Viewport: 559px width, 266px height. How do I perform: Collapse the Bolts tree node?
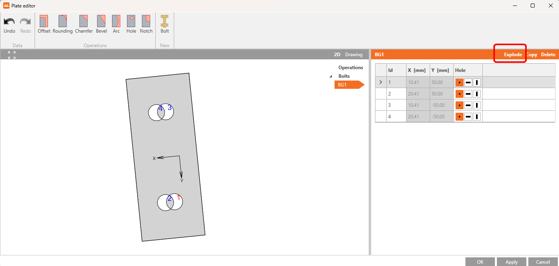331,76
